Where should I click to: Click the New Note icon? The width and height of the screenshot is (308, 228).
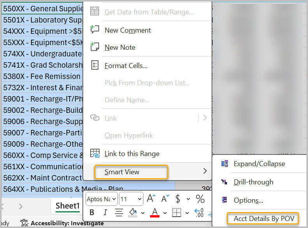click(94, 47)
